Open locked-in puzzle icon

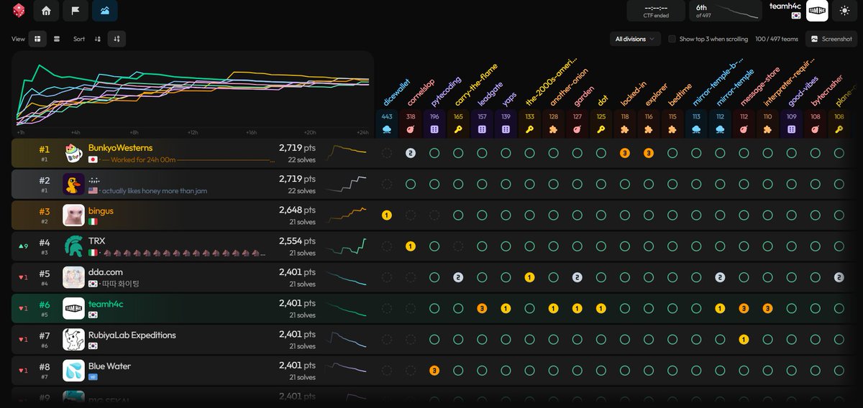pyautogui.click(x=625, y=129)
